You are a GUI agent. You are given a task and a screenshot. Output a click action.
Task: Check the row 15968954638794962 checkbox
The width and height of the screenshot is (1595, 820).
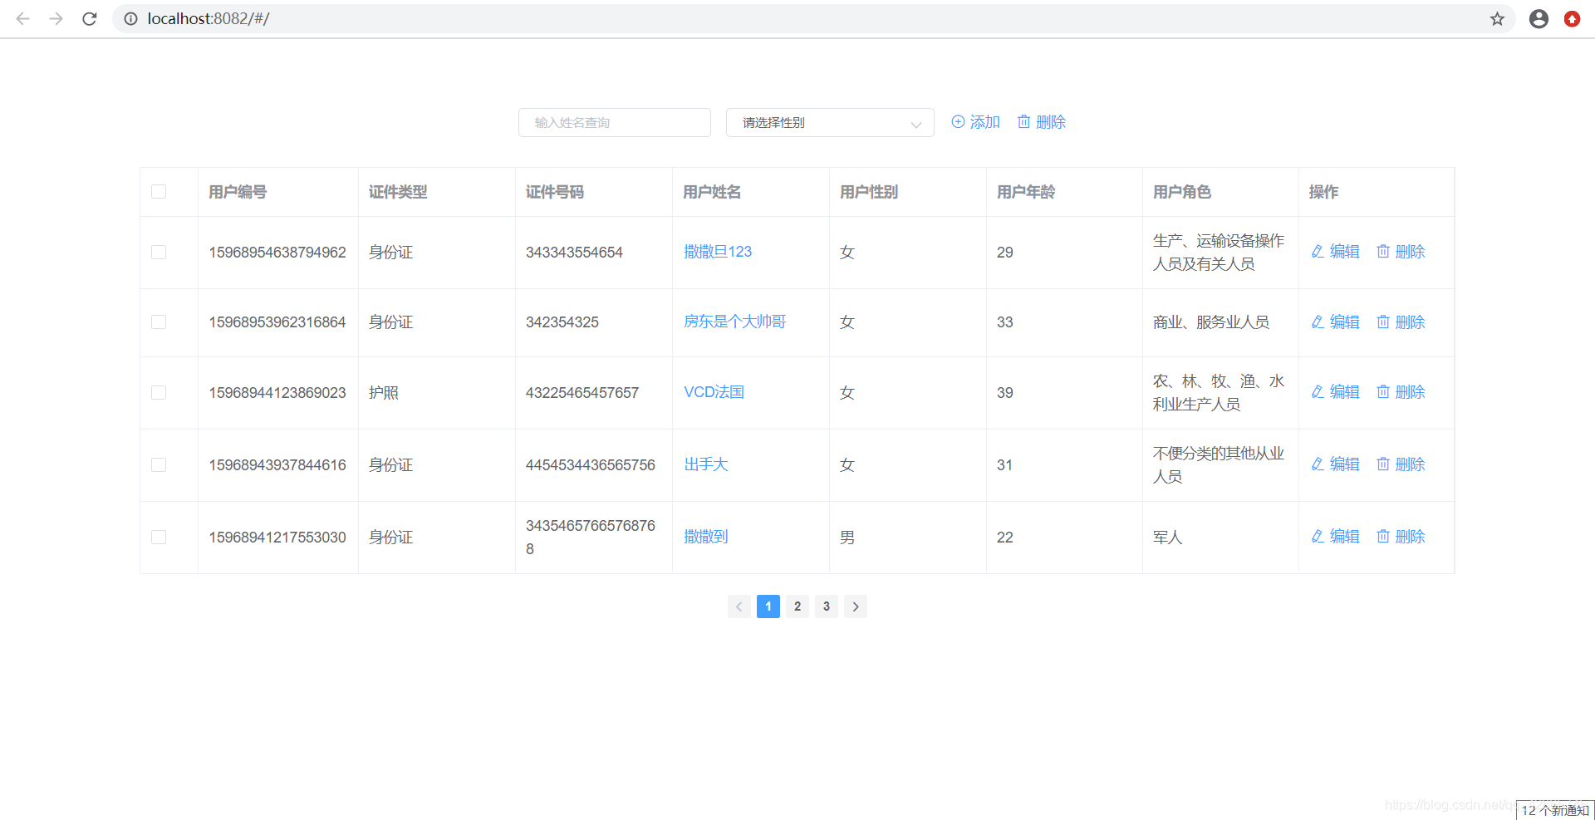point(159,253)
